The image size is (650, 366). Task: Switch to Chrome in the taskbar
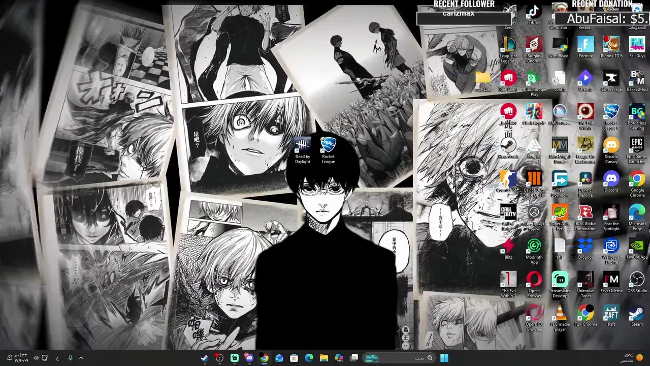coord(264,358)
